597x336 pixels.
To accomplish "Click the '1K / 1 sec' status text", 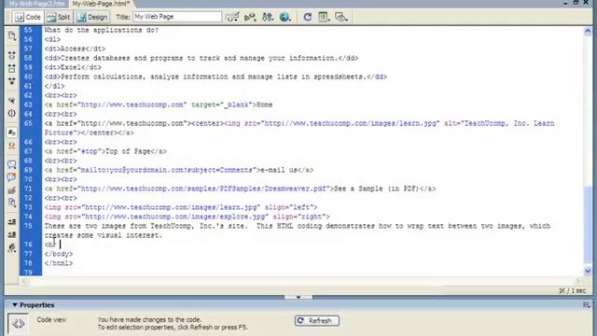I will 572,290.
